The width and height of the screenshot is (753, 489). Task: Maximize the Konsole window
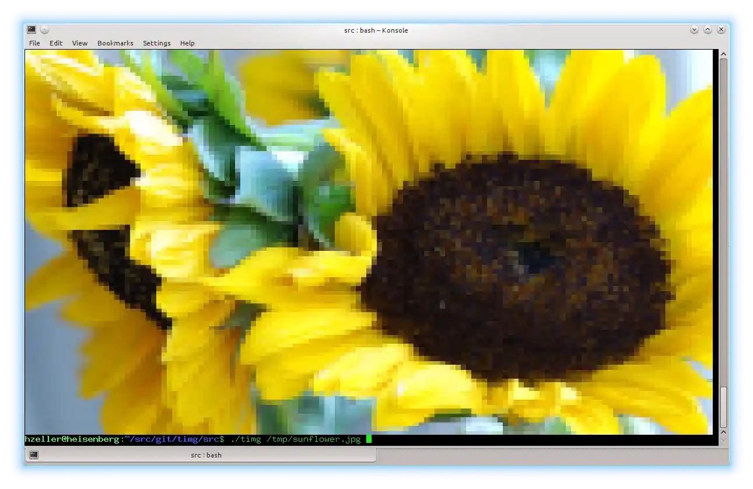tap(708, 30)
